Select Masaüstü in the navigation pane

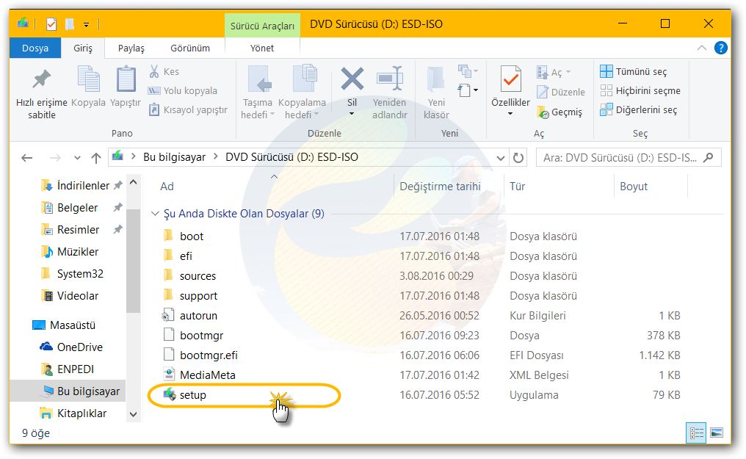tap(72, 325)
